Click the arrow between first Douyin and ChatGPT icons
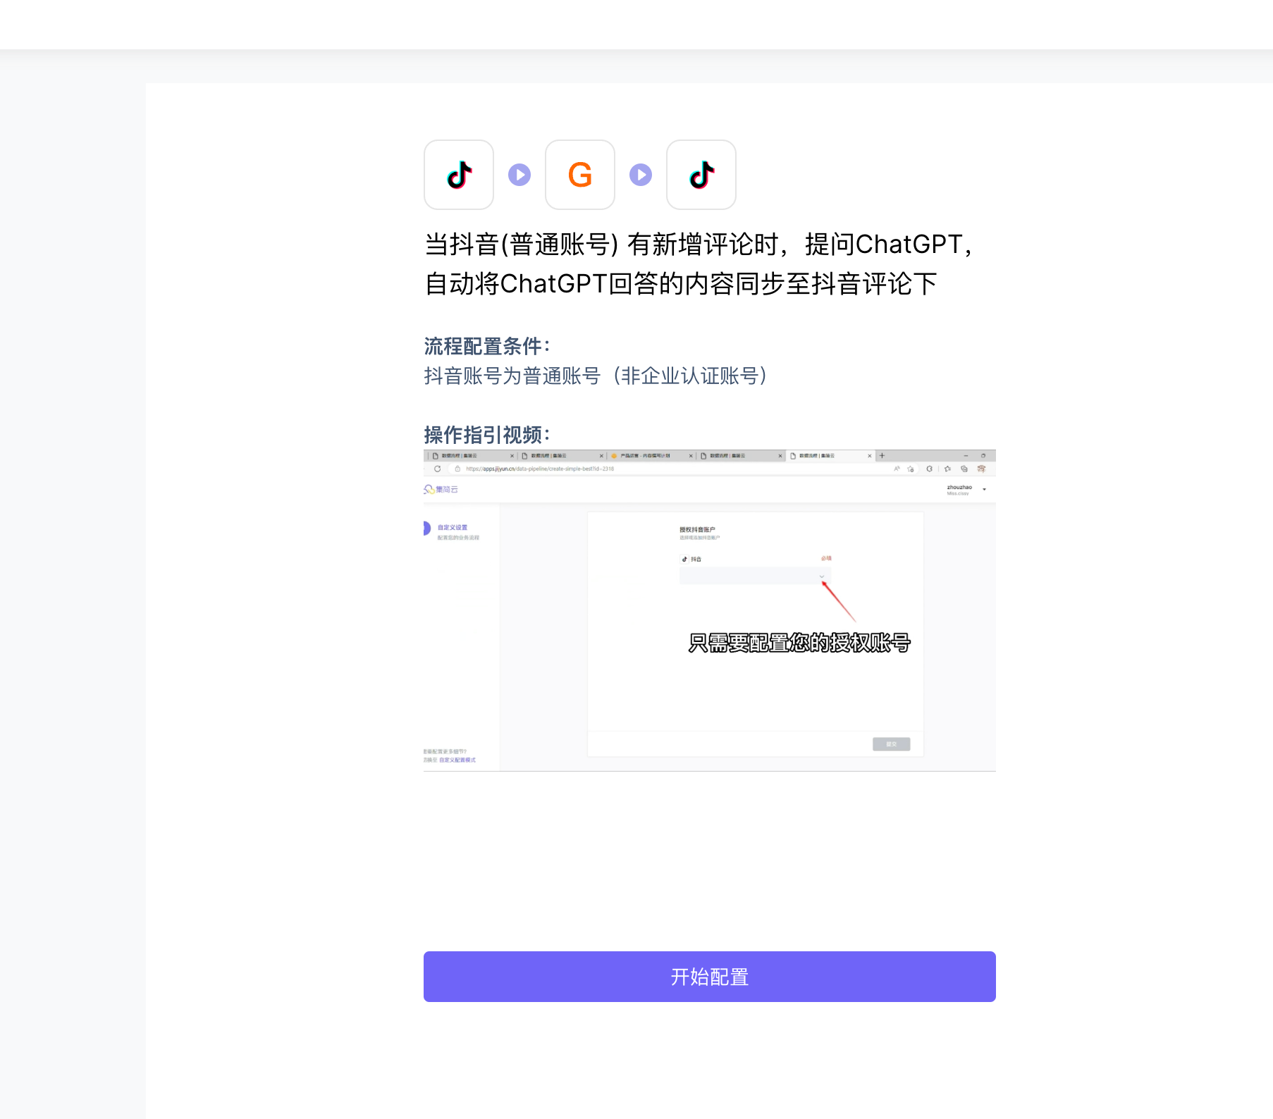The width and height of the screenshot is (1273, 1119). tap(519, 175)
